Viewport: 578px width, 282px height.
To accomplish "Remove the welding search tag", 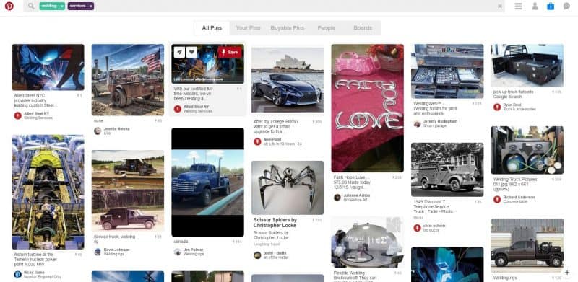I will (62, 6).
